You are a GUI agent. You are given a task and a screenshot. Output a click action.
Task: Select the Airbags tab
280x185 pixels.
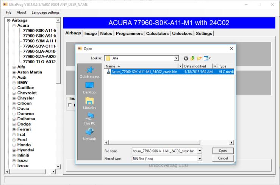click(x=73, y=33)
